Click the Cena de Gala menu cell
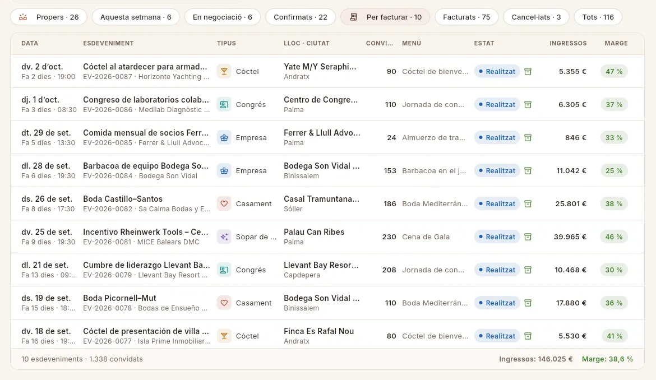The width and height of the screenshot is (656, 380). (x=426, y=237)
